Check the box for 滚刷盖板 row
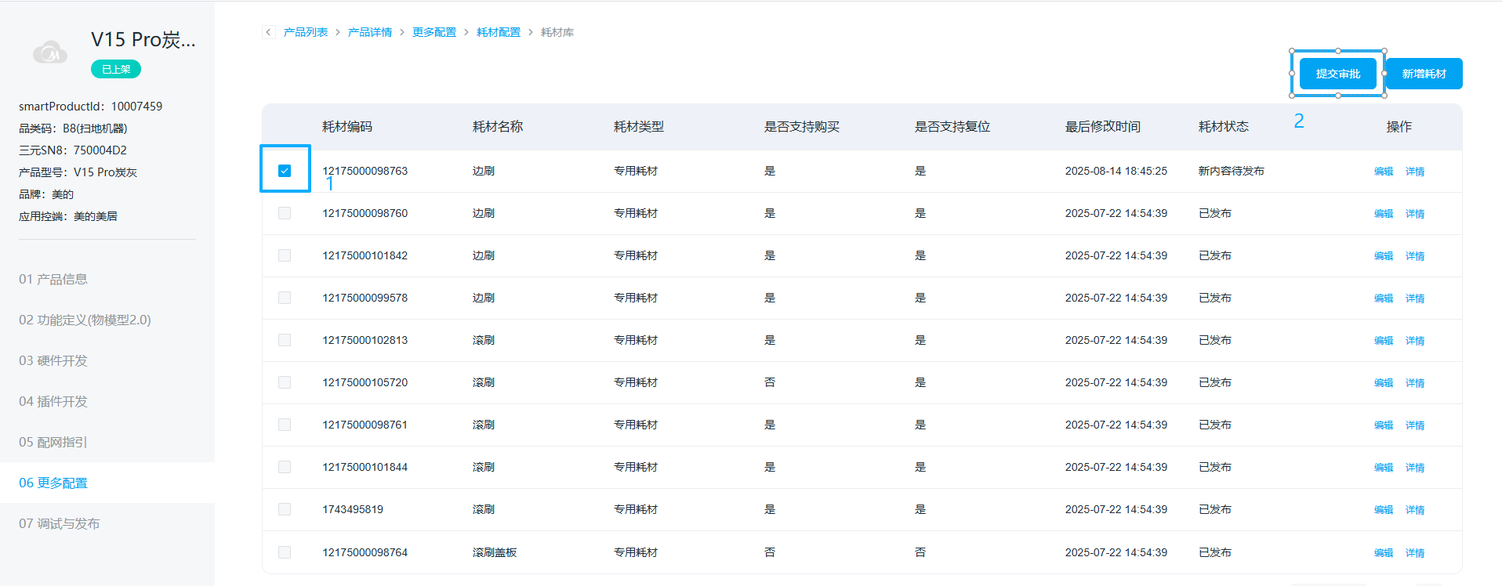 coord(285,552)
